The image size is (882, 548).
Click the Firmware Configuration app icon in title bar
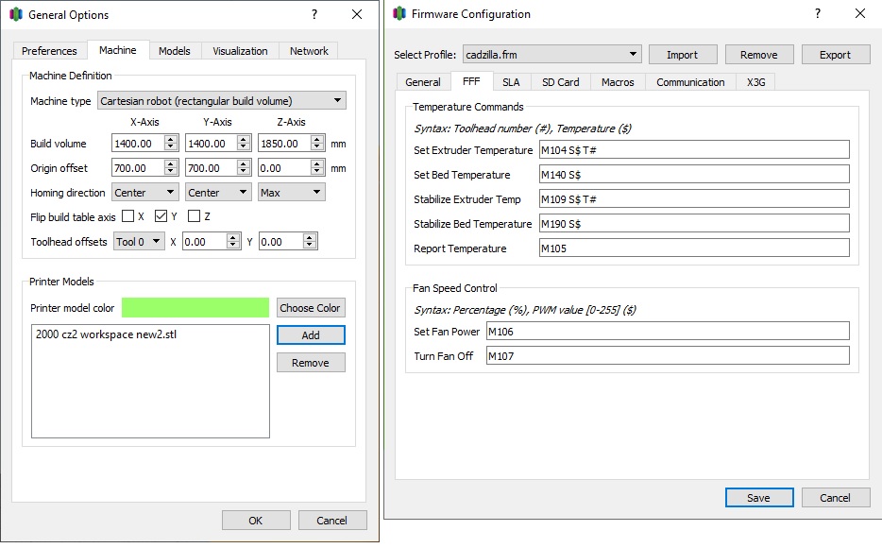click(x=399, y=14)
